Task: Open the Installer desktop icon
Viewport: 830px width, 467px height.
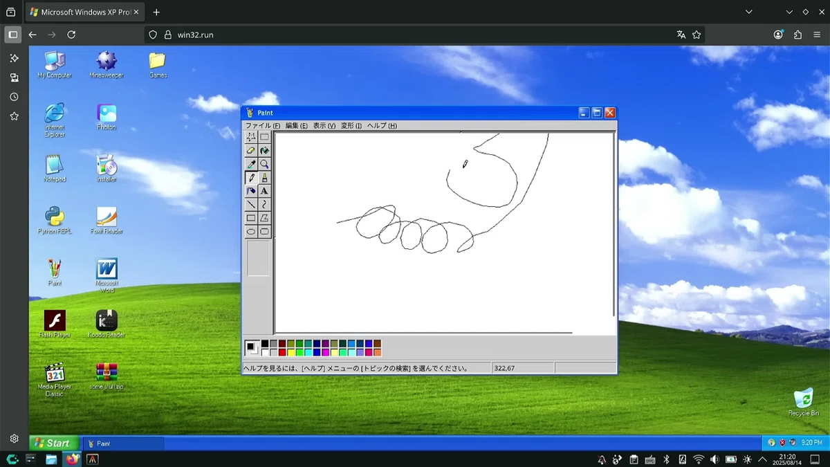Action: point(107,168)
